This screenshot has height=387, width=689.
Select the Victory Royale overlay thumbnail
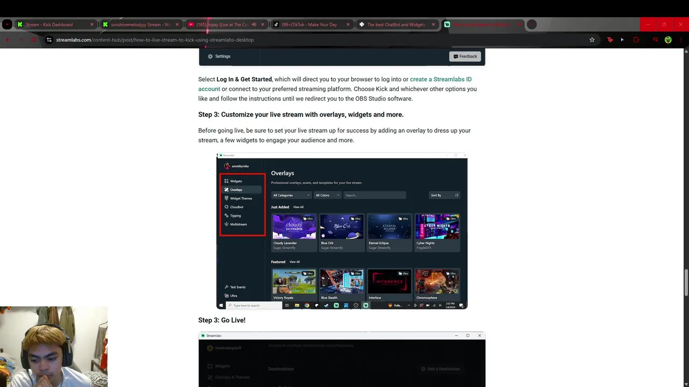coord(294,282)
